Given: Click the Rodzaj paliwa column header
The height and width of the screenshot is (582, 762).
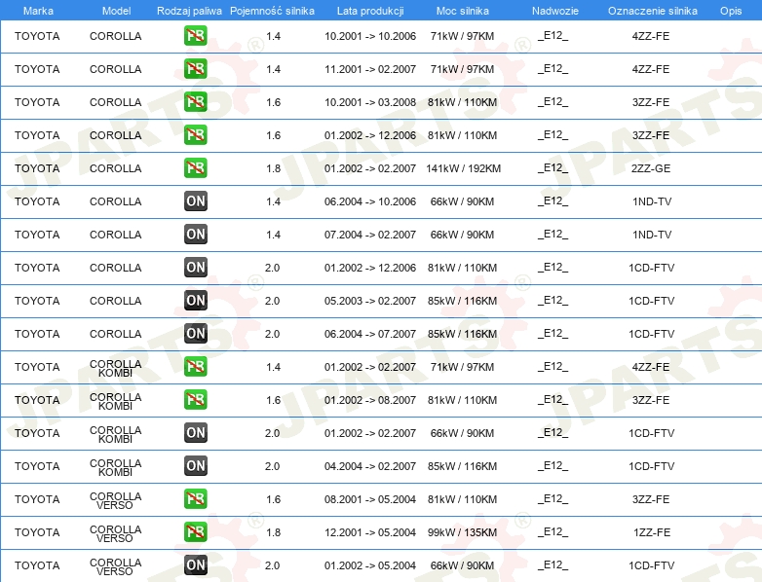Looking at the screenshot, I should coord(189,11).
